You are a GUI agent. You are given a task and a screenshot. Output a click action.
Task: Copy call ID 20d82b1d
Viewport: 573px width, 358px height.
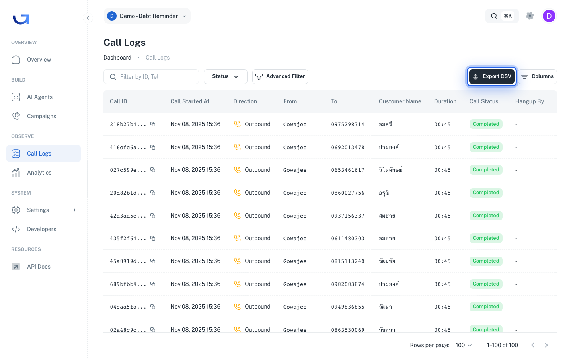[153, 193]
